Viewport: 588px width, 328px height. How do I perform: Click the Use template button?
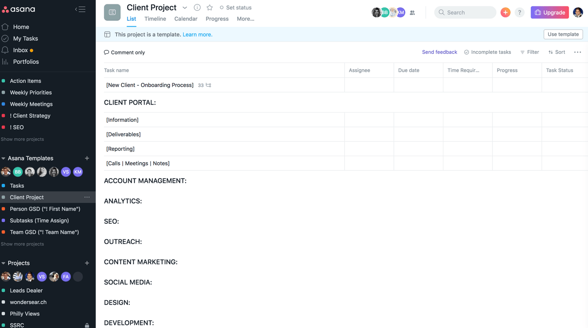563,34
